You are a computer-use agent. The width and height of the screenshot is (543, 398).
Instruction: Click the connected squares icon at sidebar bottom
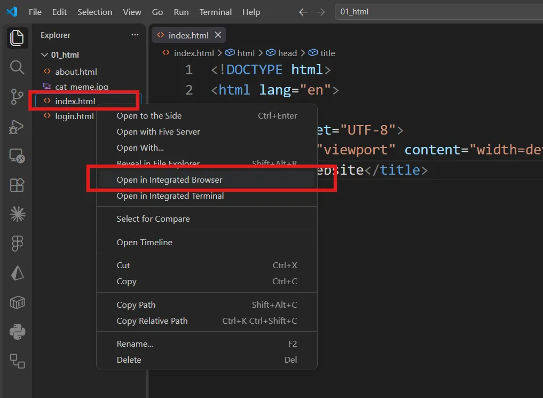(17, 361)
